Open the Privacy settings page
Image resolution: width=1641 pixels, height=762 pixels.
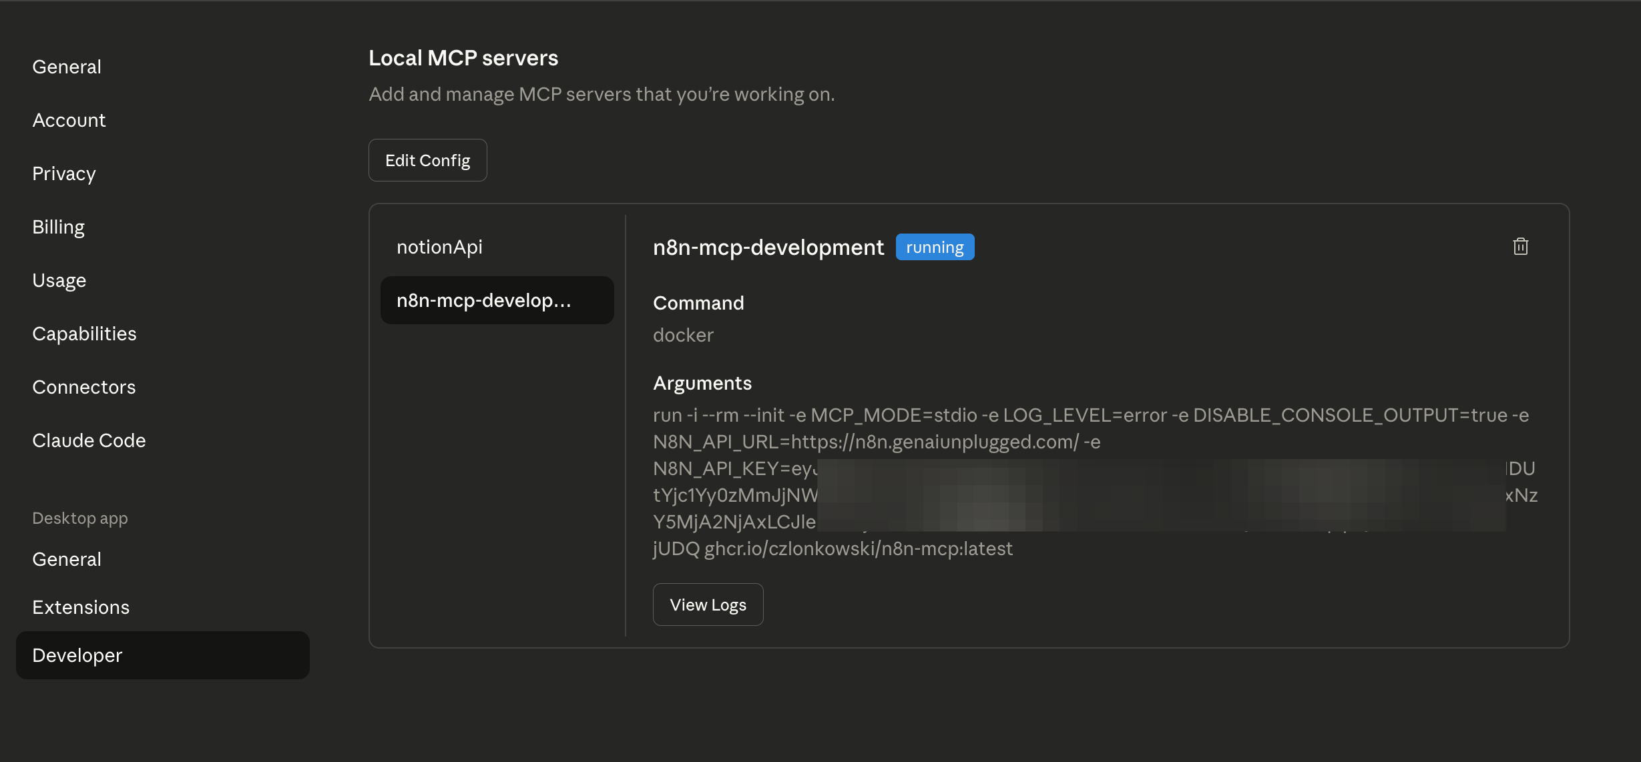pos(64,173)
